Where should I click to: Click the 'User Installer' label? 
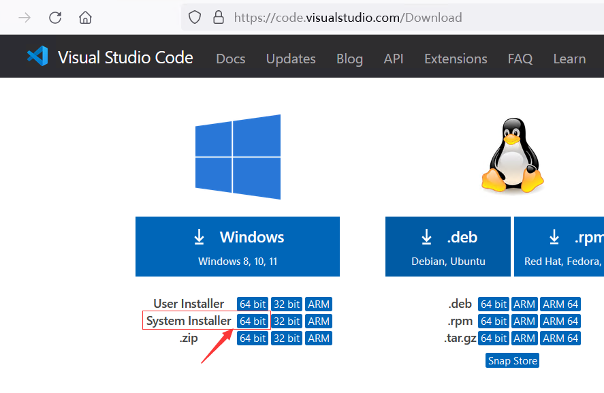pos(189,304)
